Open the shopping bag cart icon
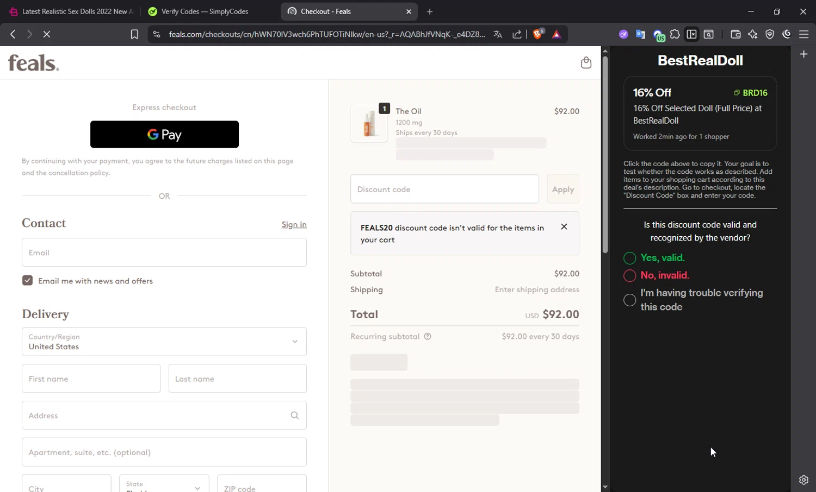This screenshot has height=492, width=816. 586,62
